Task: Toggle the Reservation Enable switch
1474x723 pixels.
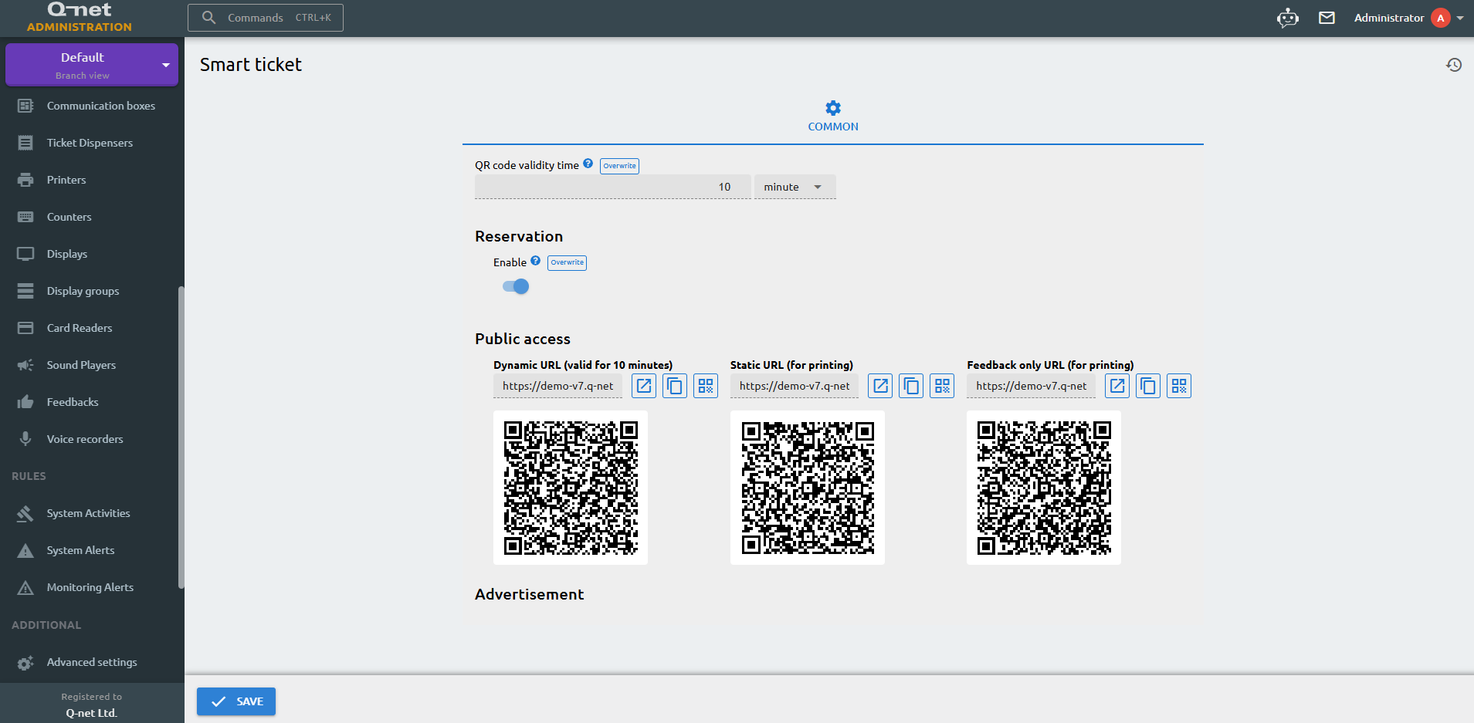Action: 516,286
